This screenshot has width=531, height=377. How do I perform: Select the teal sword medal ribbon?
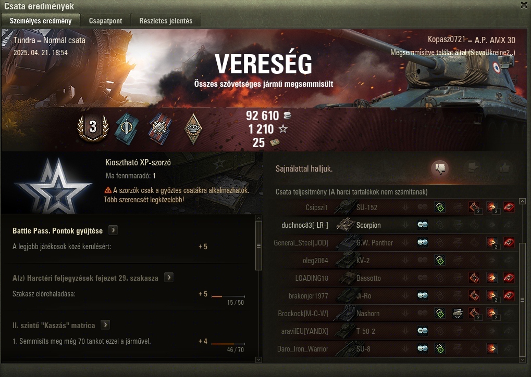(x=127, y=129)
